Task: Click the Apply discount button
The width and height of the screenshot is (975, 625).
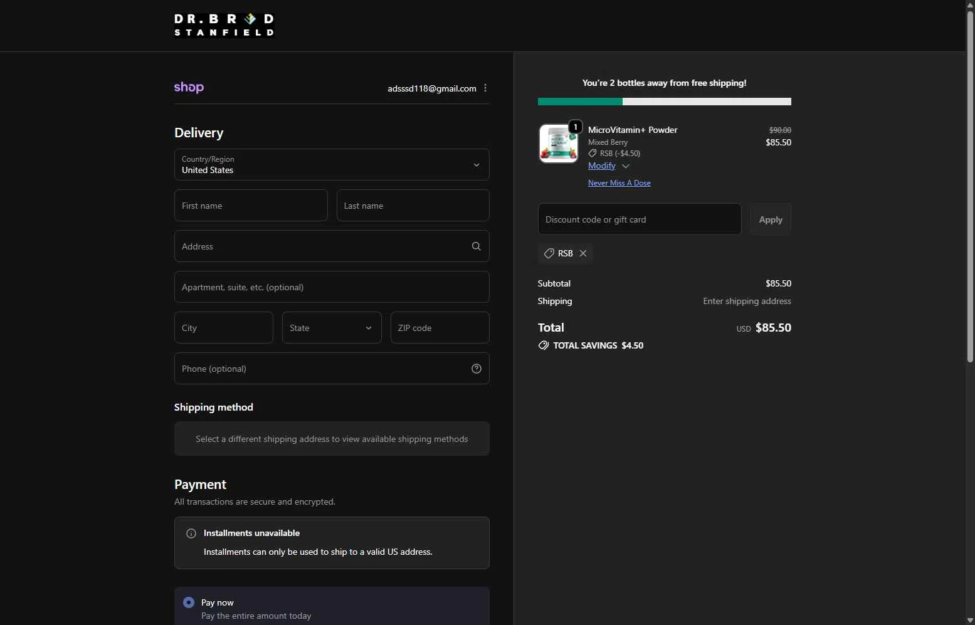Action: [x=771, y=219]
